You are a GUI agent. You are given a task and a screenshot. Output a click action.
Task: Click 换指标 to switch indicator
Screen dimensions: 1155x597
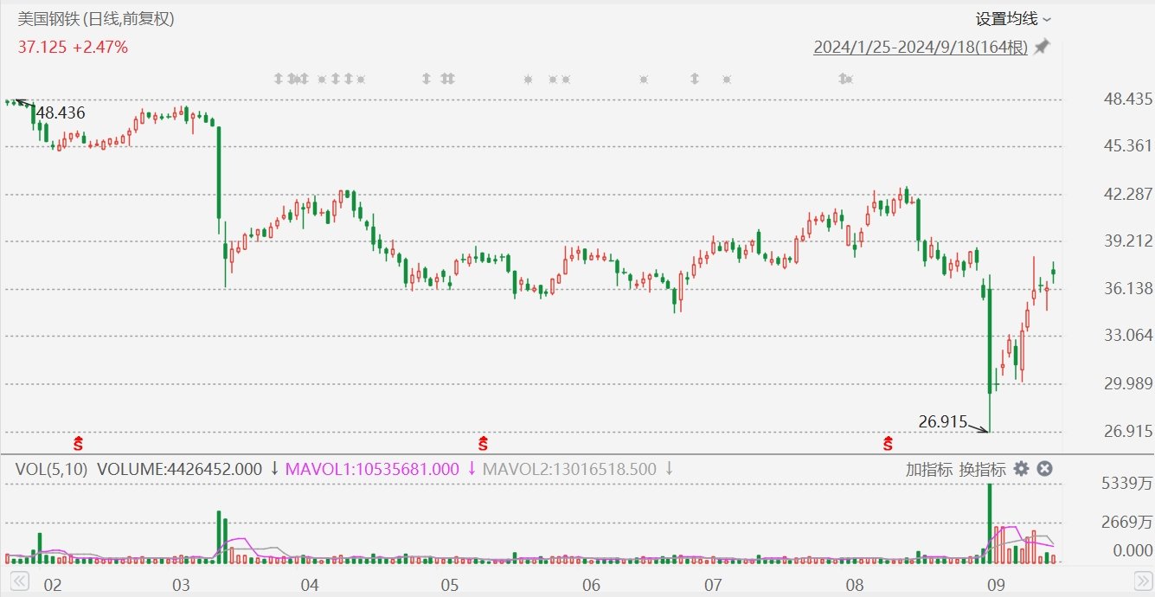(982, 470)
